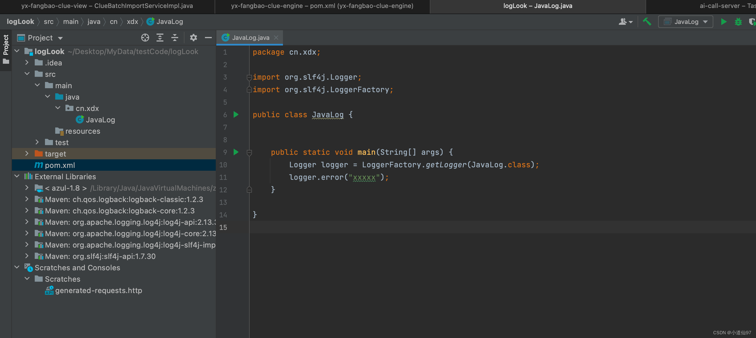Run JavaLog with the green play button

[724, 22]
